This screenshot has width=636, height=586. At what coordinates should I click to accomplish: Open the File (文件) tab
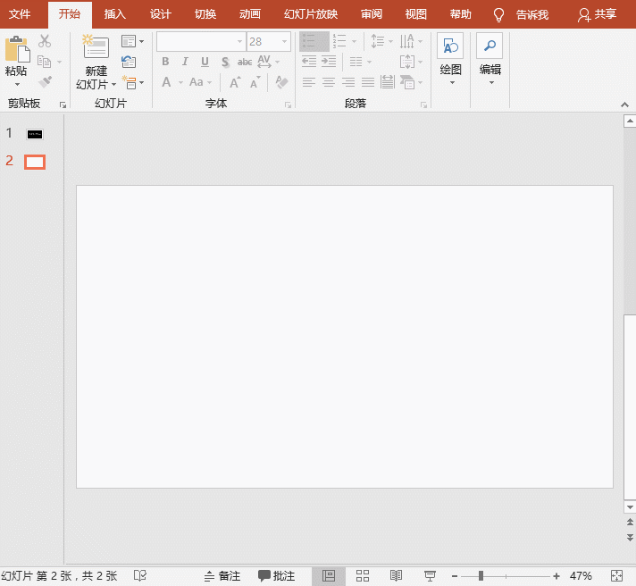(20, 14)
